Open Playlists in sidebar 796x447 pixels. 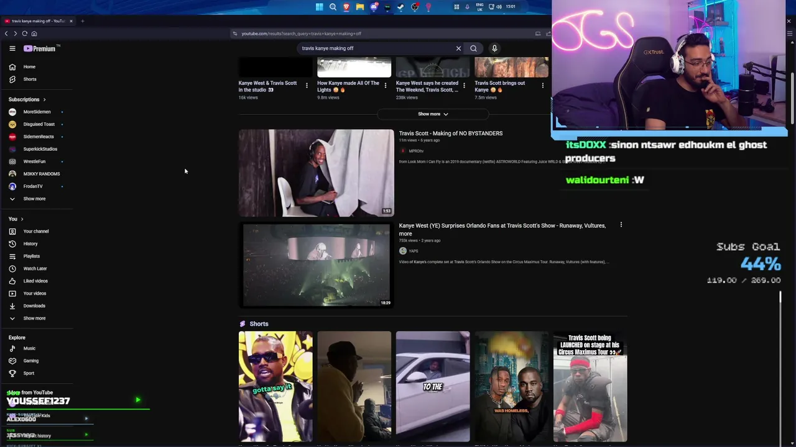coord(31,256)
